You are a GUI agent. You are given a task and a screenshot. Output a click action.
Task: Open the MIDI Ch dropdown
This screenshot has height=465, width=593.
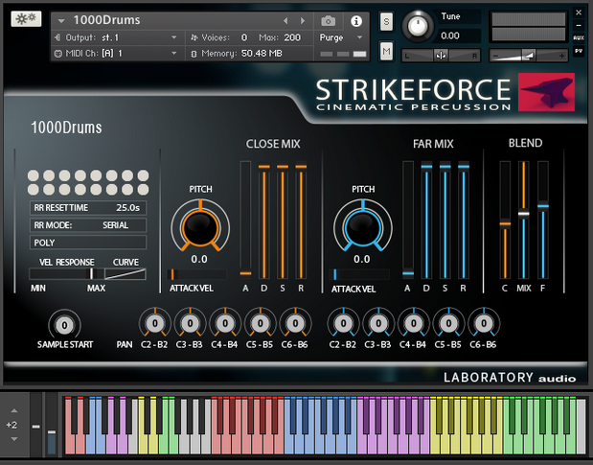(x=117, y=54)
